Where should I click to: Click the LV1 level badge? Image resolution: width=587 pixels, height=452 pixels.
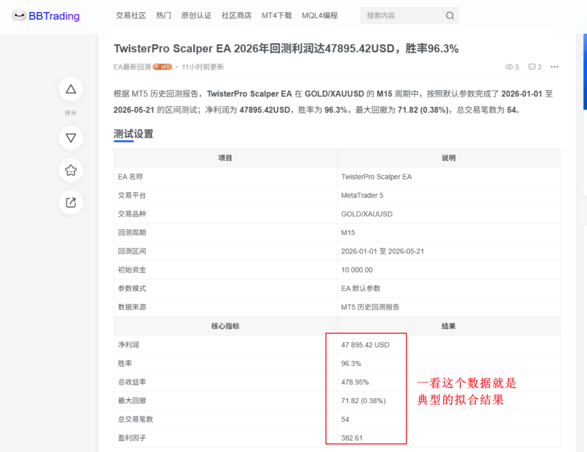162,67
